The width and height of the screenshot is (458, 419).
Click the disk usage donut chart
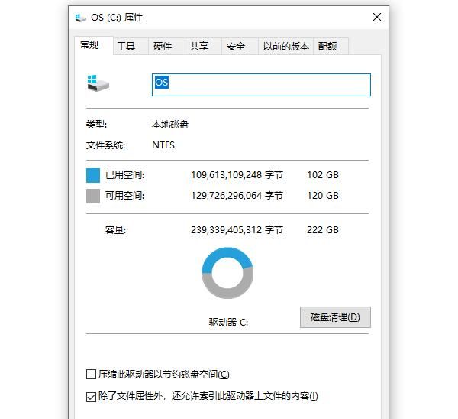click(227, 273)
